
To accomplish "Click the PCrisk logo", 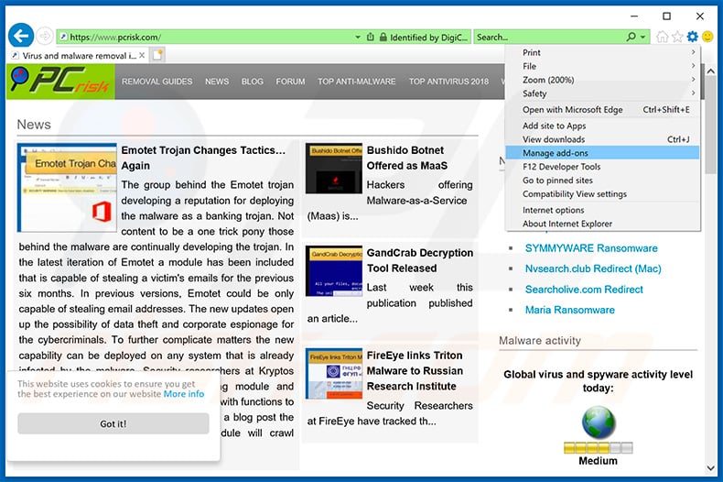I will click(x=60, y=81).
